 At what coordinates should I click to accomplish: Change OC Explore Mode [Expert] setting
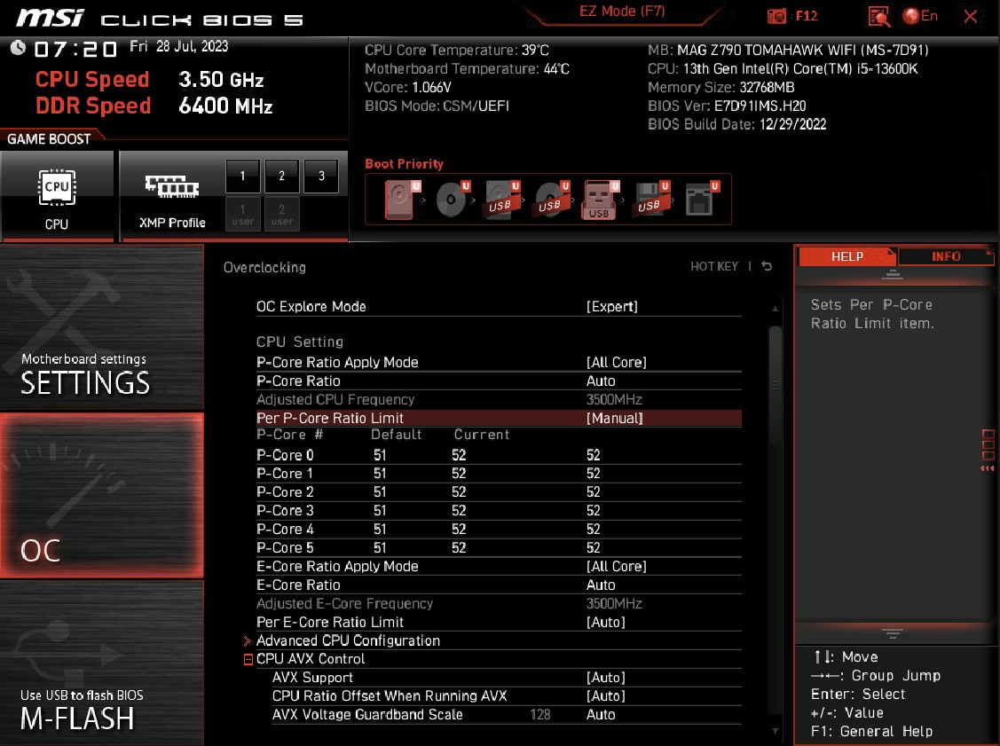pyautogui.click(x=499, y=307)
